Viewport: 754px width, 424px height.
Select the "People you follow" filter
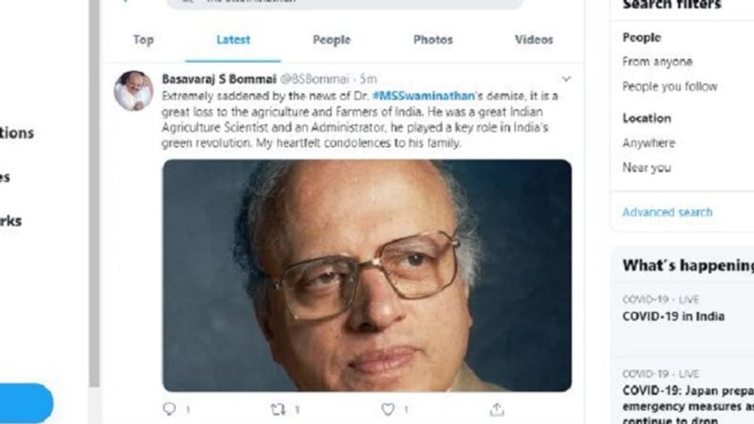click(670, 87)
